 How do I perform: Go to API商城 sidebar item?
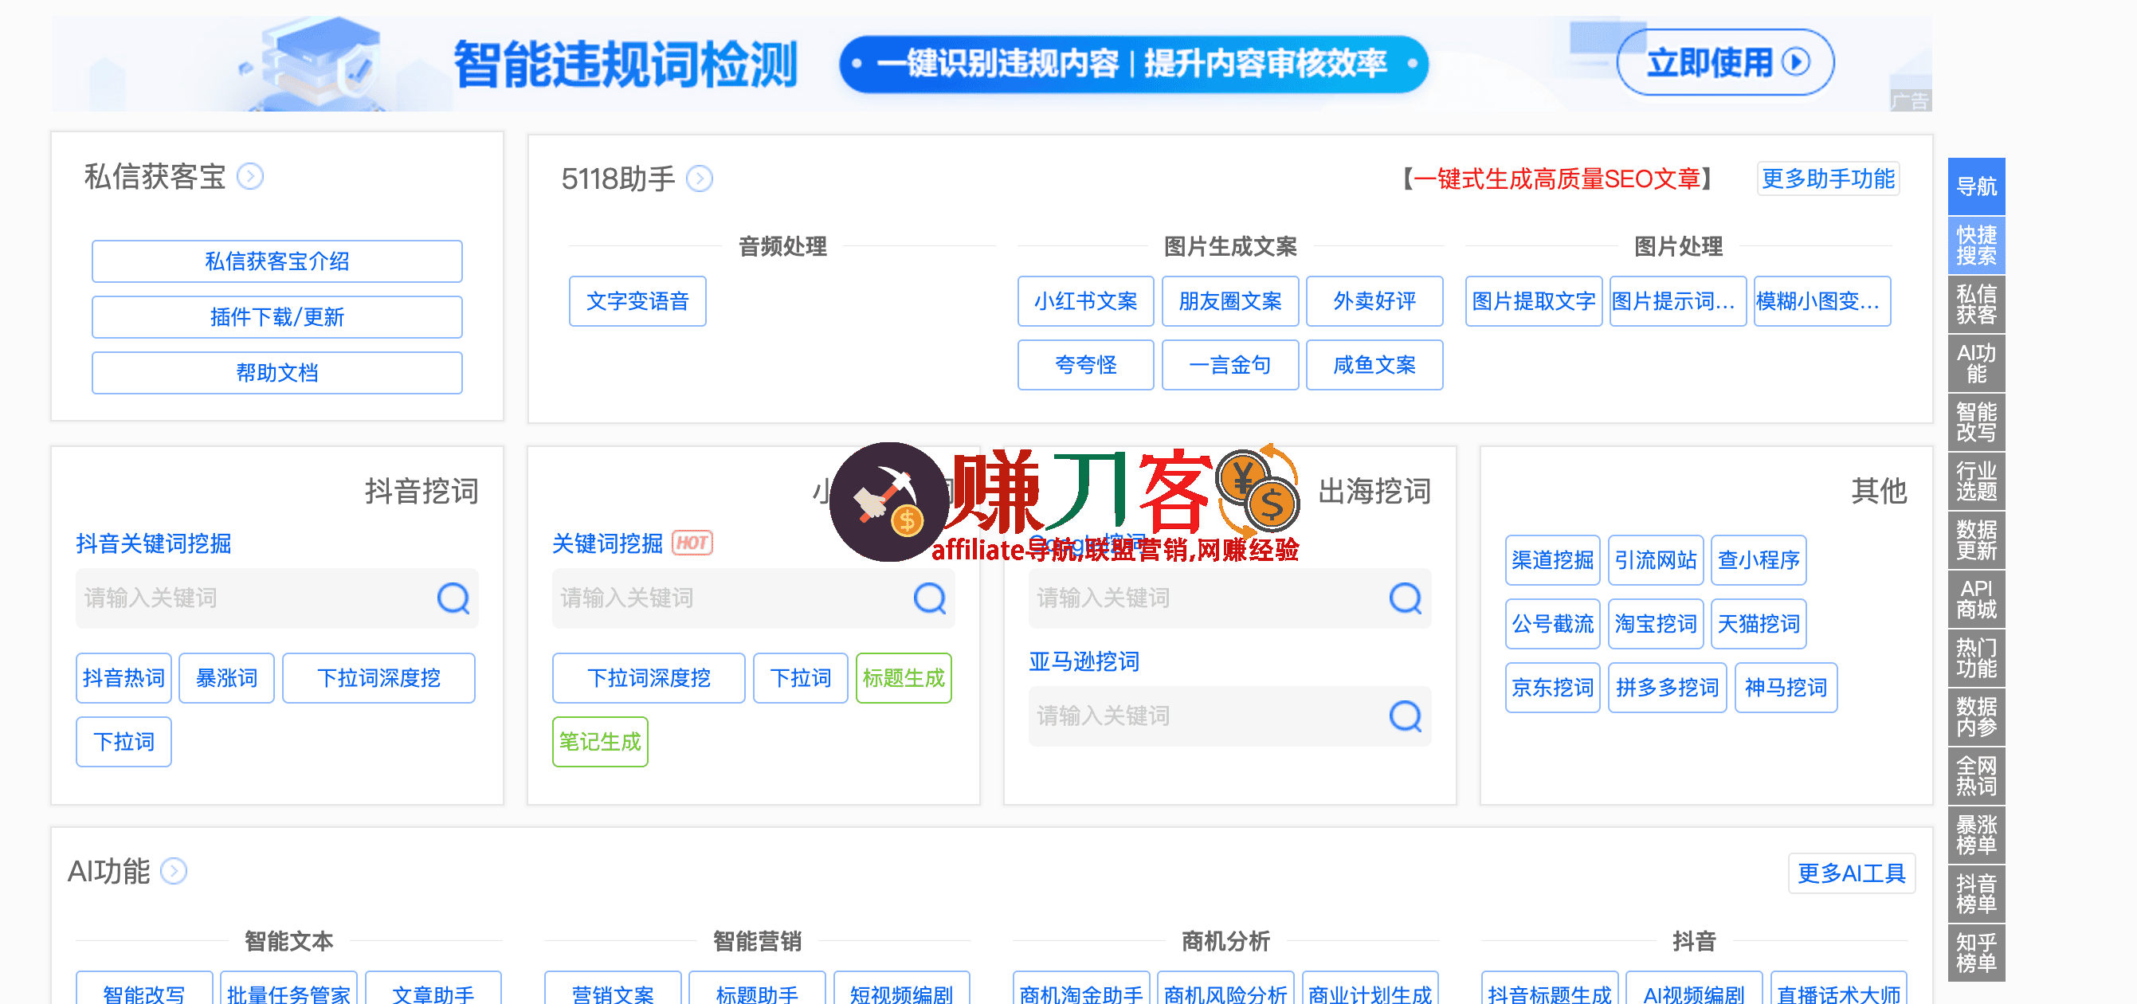1975,599
